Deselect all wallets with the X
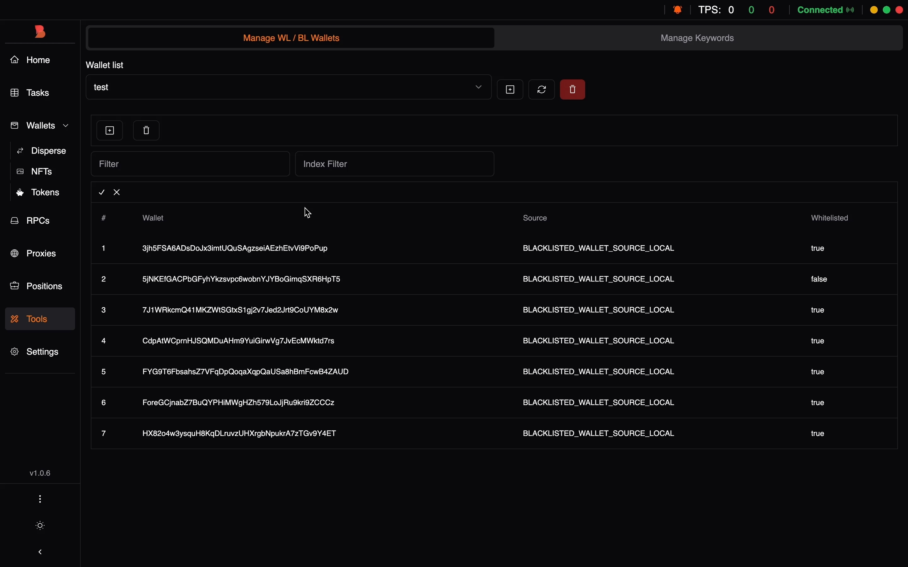Viewport: 908px width, 567px height. coord(117,192)
